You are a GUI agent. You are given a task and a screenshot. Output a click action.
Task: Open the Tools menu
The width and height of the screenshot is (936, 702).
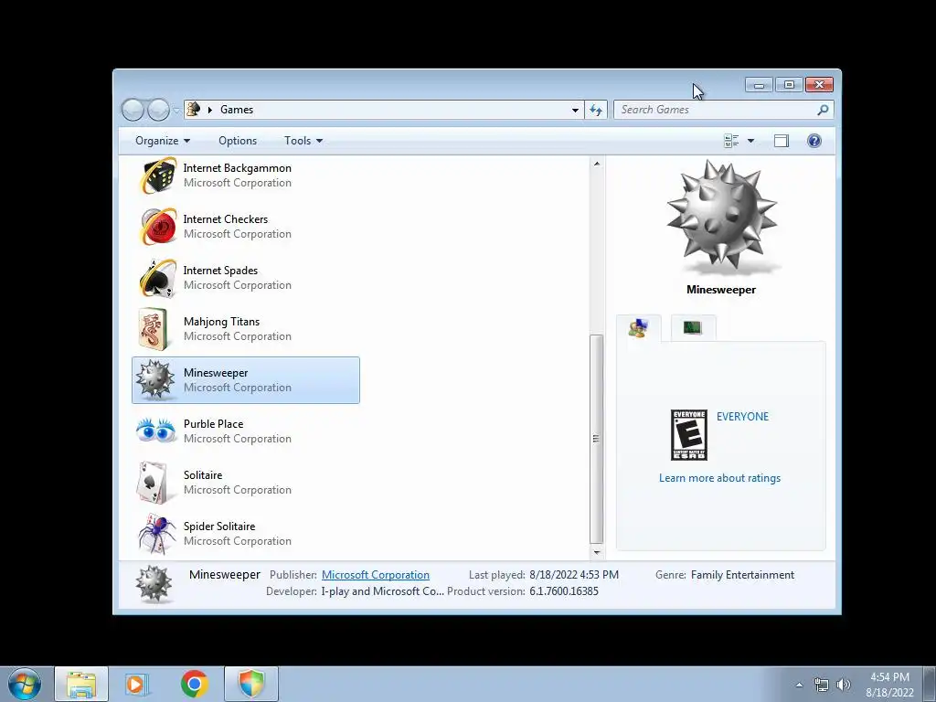tap(303, 141)
